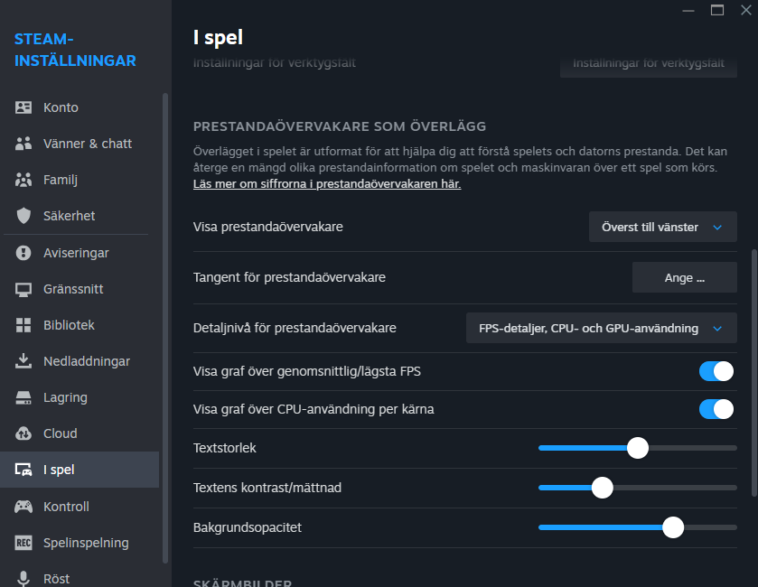Open the Familj settings section
Viewport: 758px width, 587px height.
[61, 180]
